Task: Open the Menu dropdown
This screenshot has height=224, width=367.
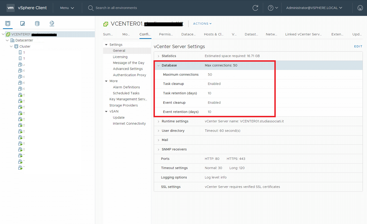Action: pos(67,8)
